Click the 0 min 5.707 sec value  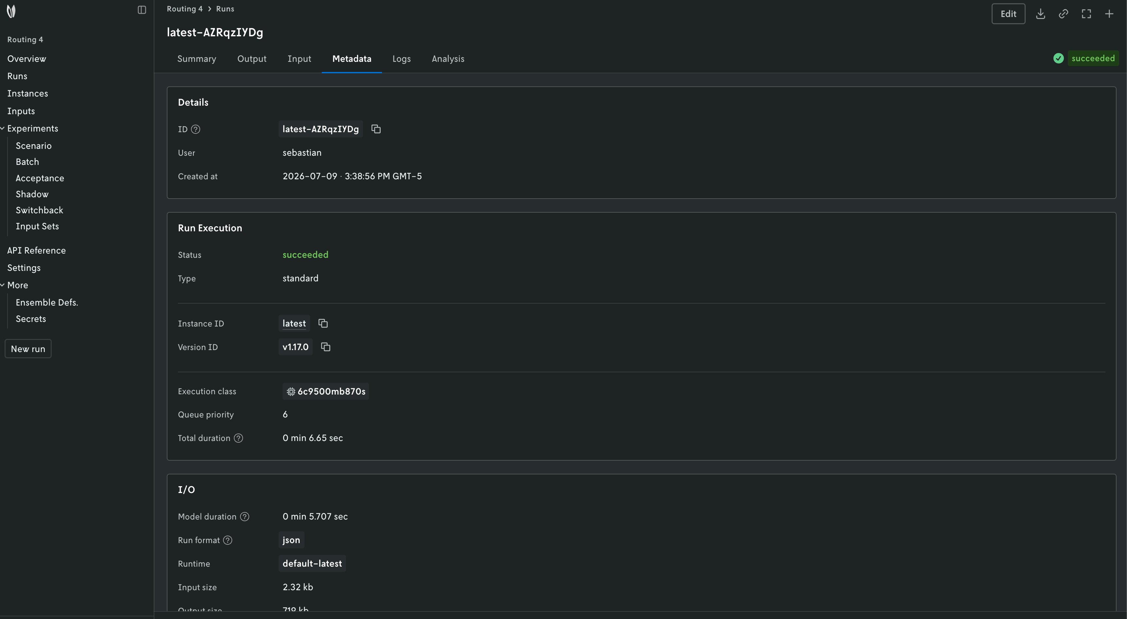pyautogui.click(x=315, y=517)
